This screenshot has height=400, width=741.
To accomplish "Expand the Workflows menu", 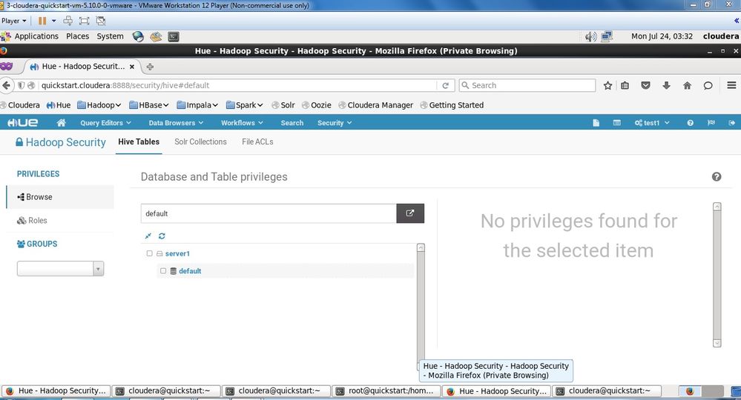I will pos(242,123).
